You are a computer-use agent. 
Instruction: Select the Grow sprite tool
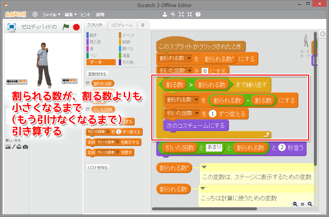point(181,14)
